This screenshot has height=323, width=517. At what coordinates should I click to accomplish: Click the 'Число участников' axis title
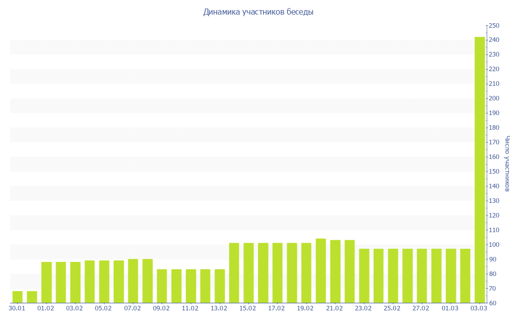click(x=507, y=164)
